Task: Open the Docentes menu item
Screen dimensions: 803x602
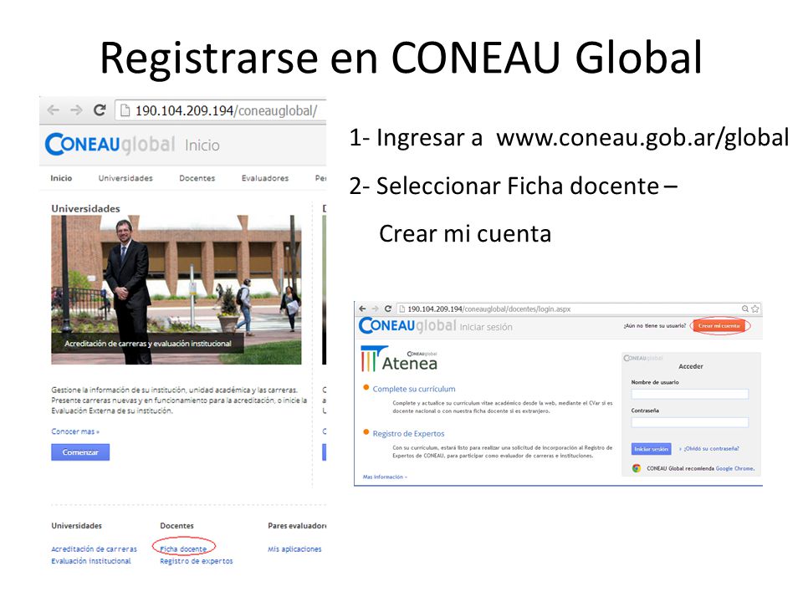Action: point(197,178)
